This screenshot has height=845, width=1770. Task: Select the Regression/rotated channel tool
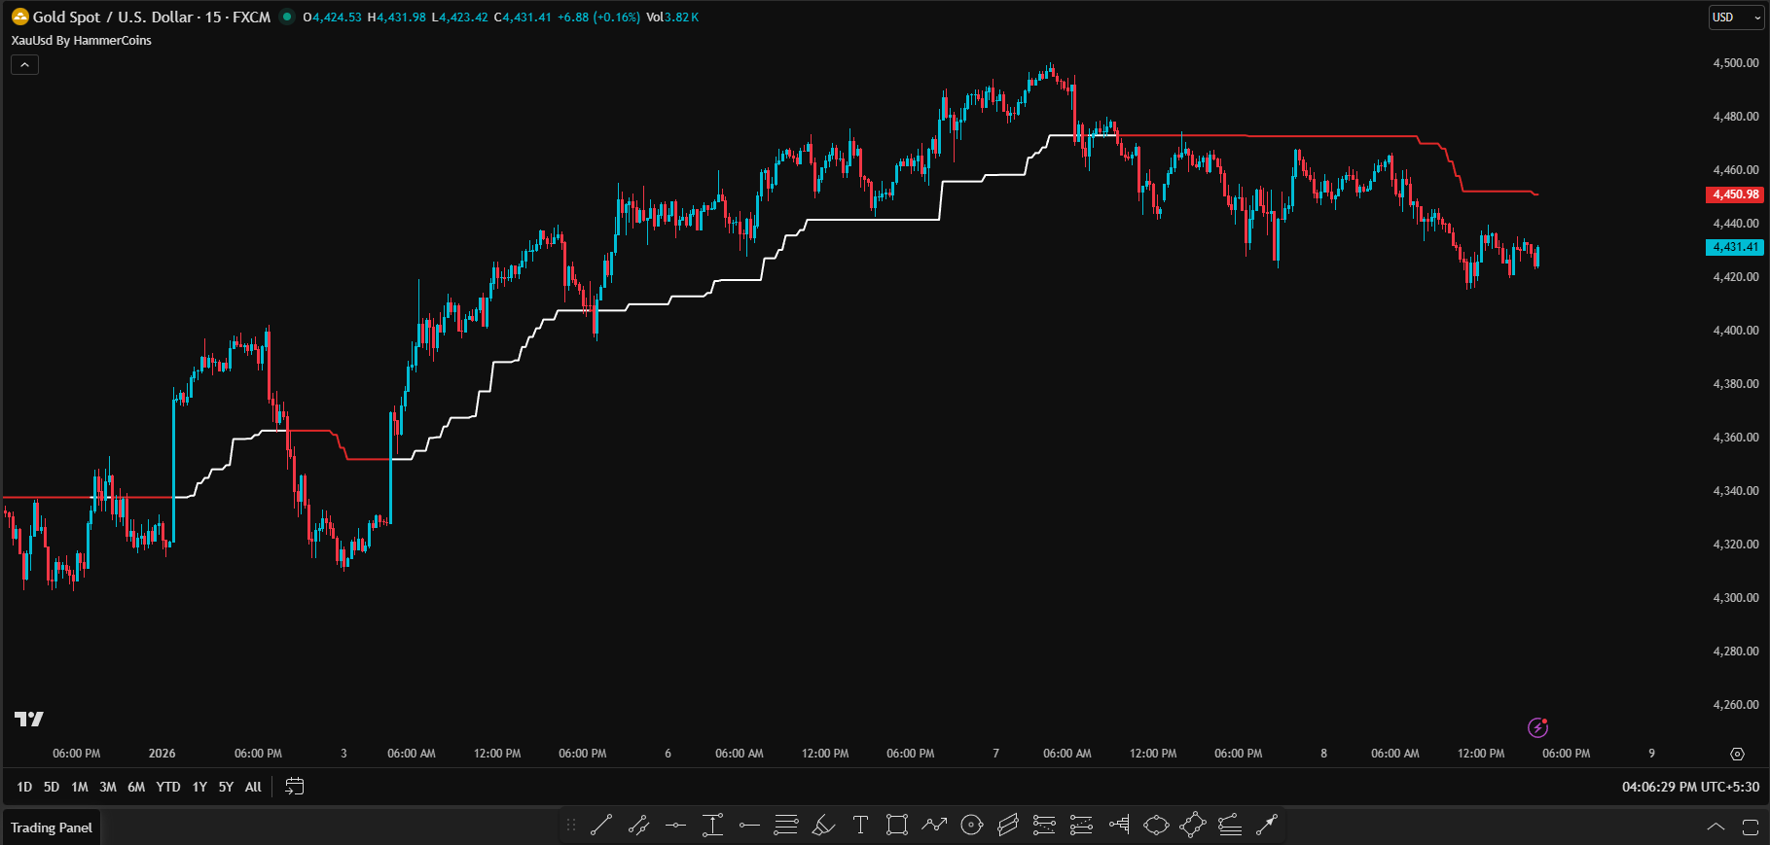click(1008, 826)
